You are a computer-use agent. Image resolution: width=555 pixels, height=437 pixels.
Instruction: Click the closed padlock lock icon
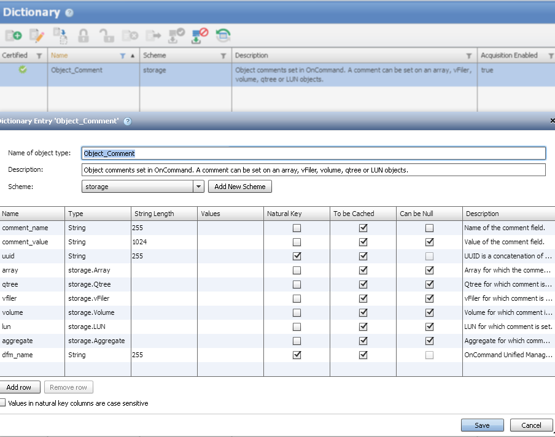tap(83, 36)
